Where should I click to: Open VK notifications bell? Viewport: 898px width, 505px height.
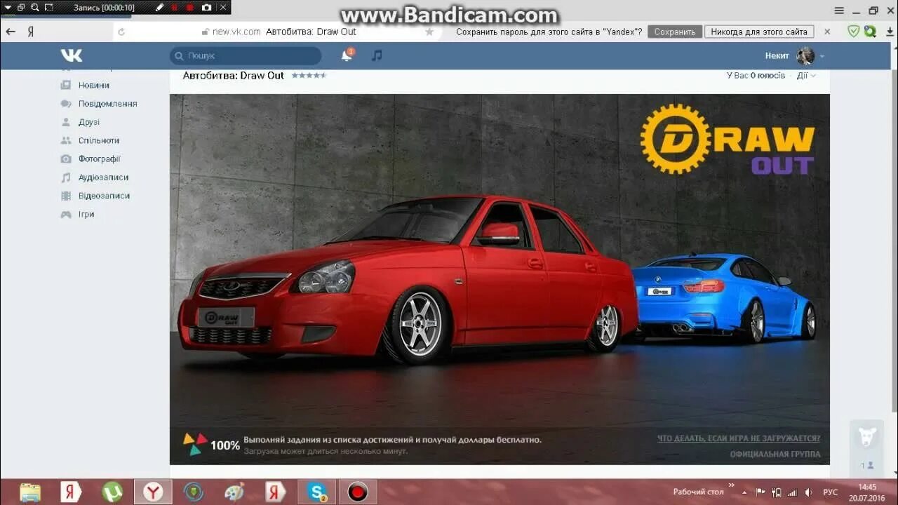click(x=347, y=55)
